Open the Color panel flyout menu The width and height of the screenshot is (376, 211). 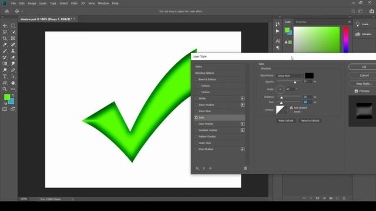[350, 22]
